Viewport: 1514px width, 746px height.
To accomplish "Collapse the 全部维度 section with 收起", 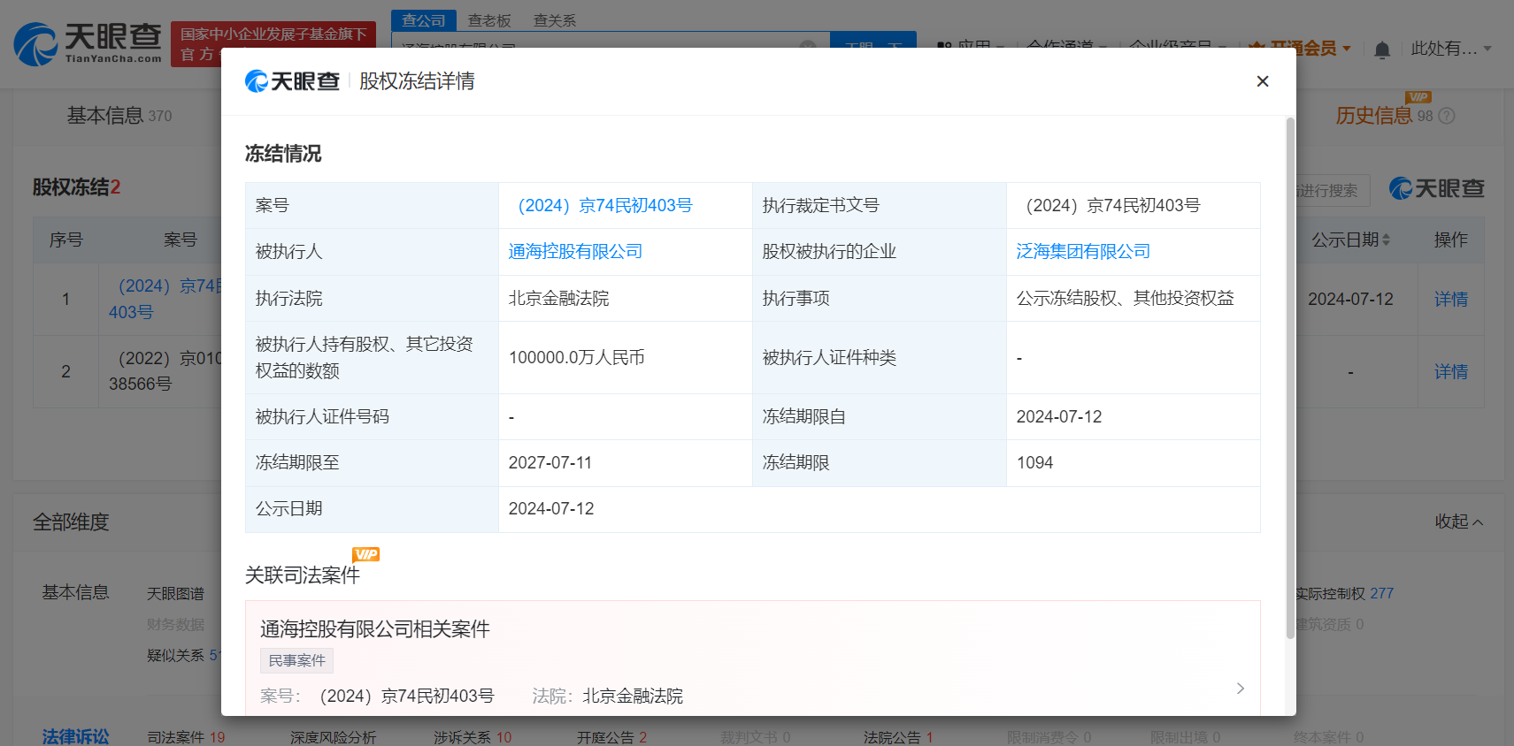I will coord(1459,521).
